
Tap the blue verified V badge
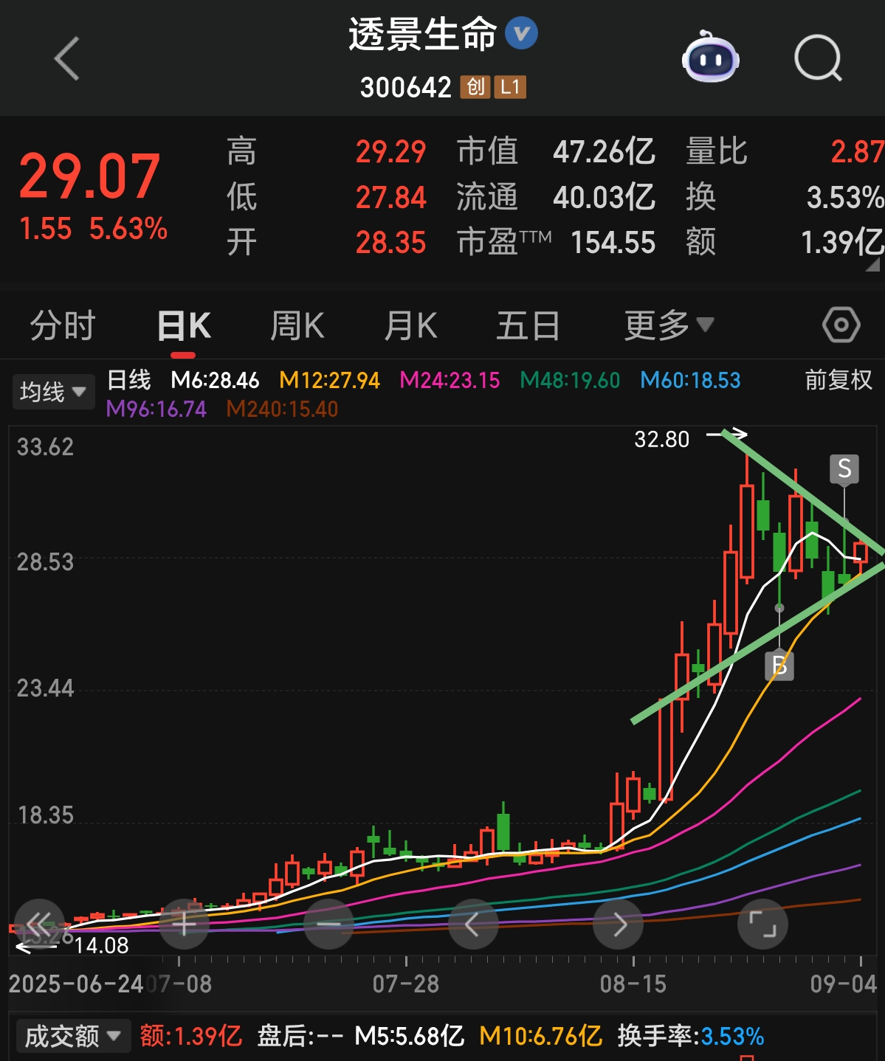point(521,33)
